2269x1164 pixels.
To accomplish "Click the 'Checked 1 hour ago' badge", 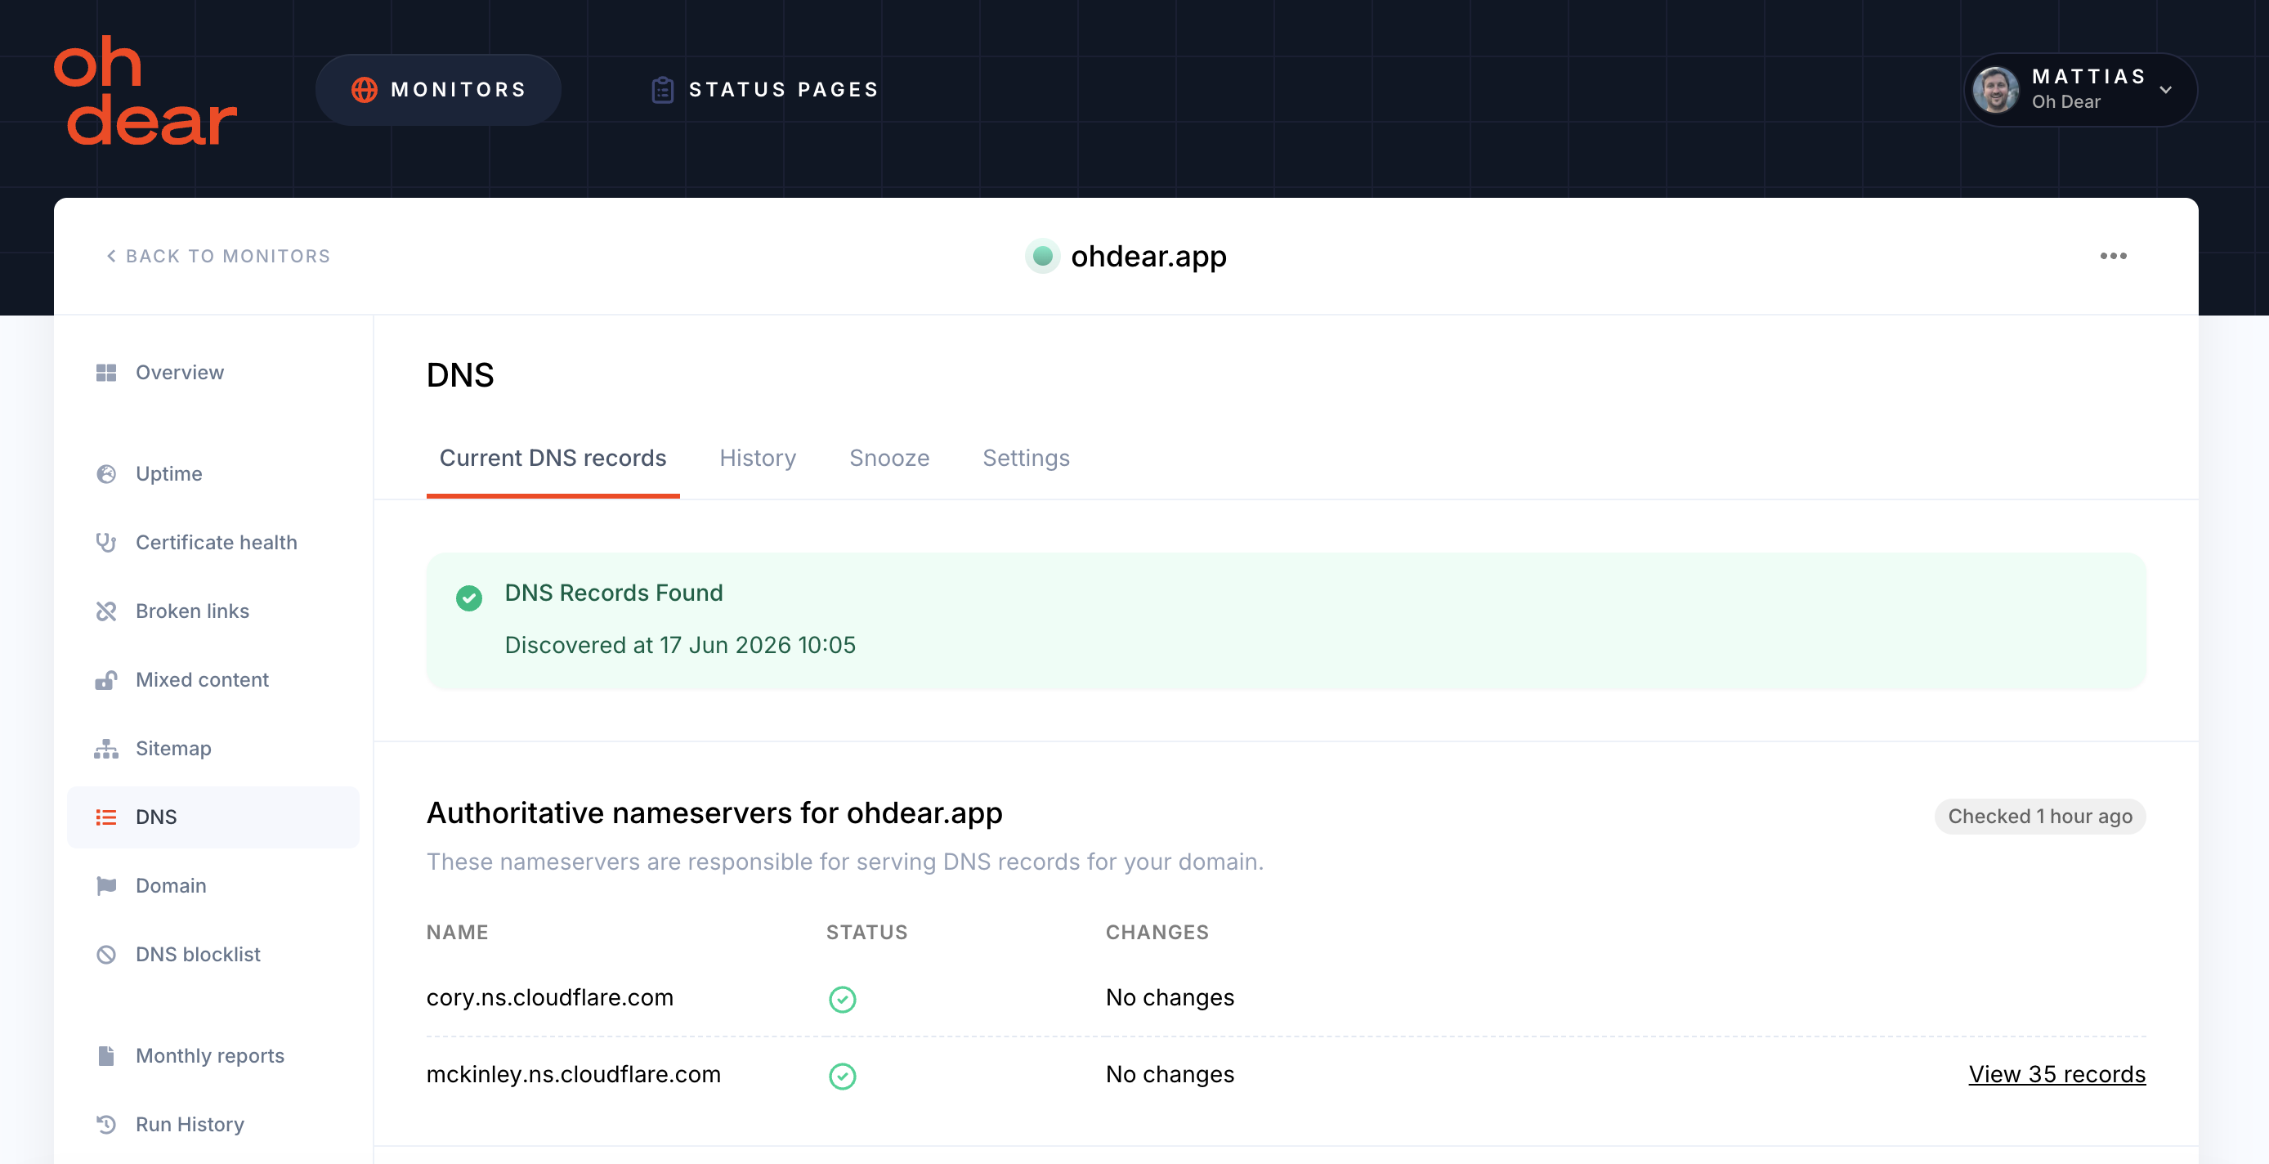I will pos(2040,817).
